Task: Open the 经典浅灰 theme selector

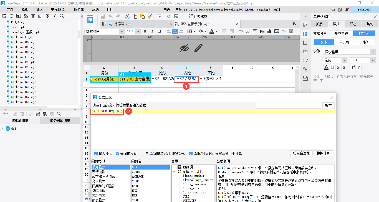Action: click(198, 16)
